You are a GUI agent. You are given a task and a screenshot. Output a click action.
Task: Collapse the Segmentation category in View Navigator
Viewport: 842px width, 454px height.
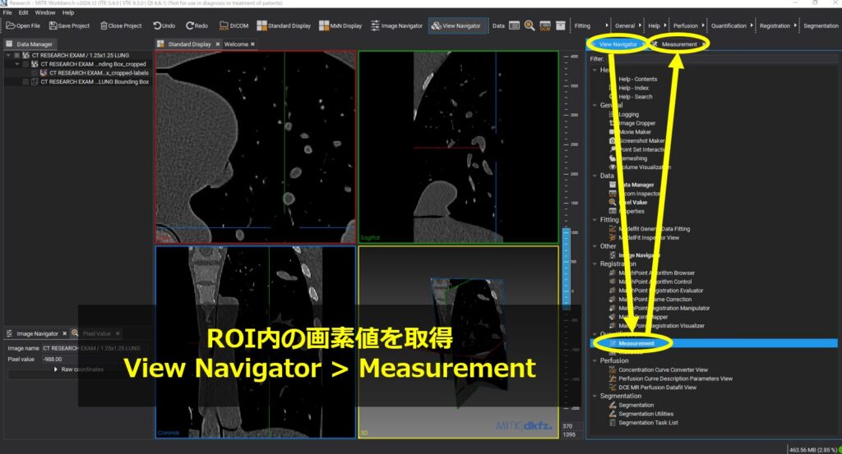coord(594,396)
